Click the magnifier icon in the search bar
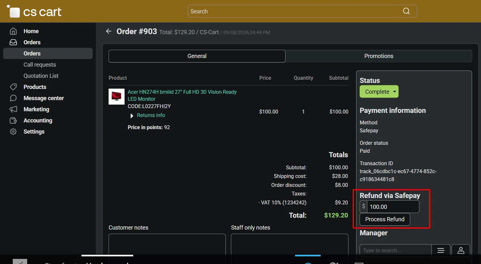 coord(406,11)
